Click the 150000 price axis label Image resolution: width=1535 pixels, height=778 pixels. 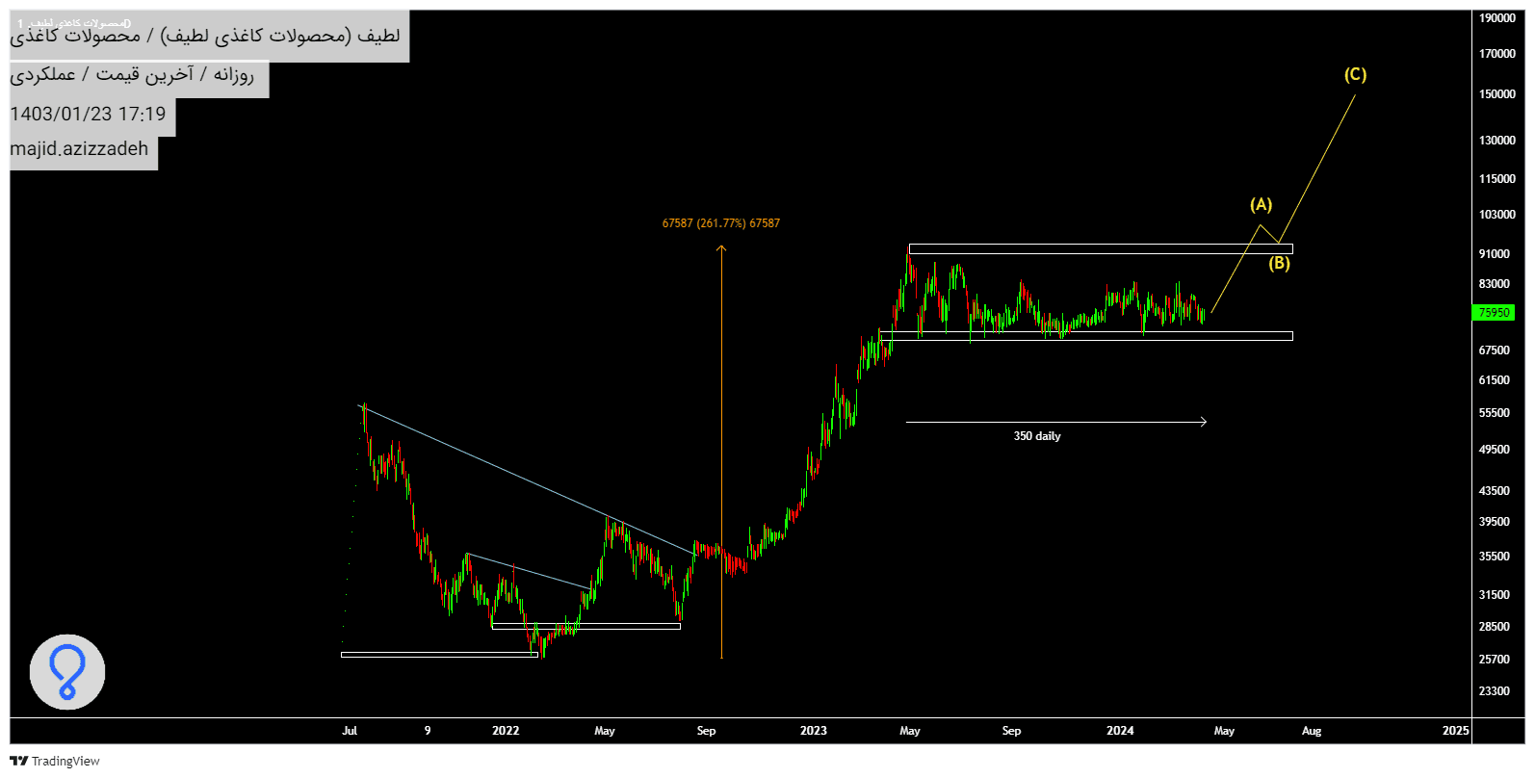tap(1497, 94)
